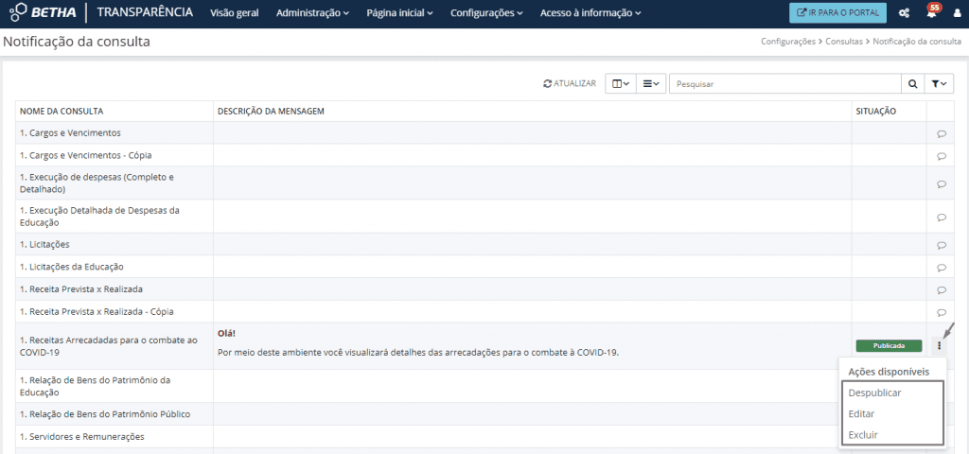The image size is (969, 454).
Task: Click the IR PARA O PORTAL button
Action: 837,13
